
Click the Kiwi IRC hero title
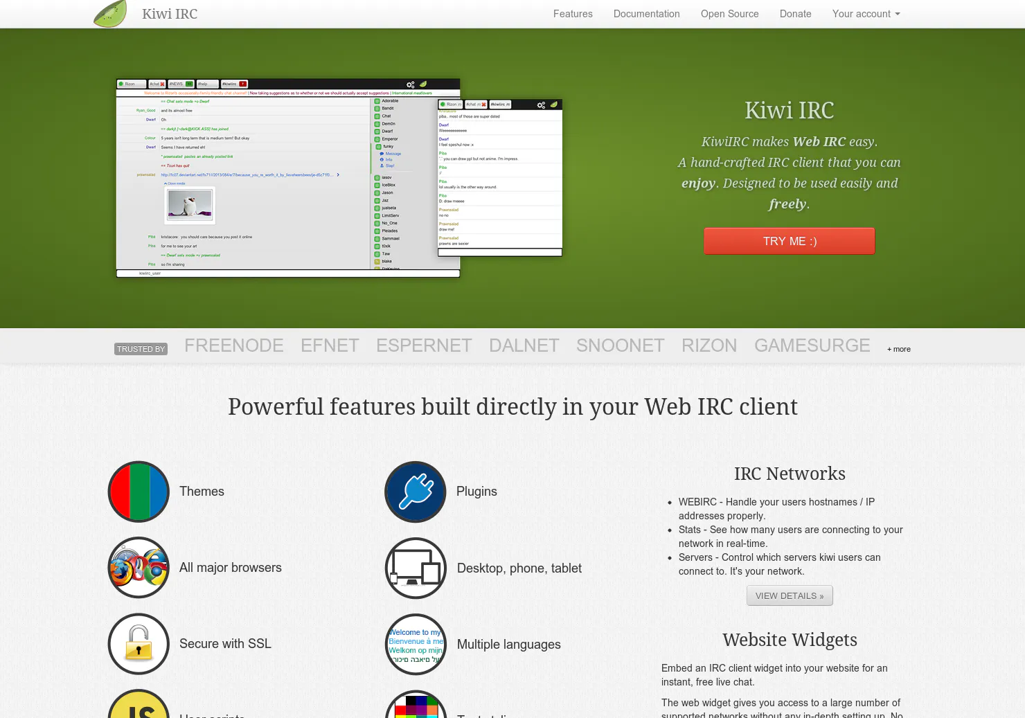(x=790, y=110)
